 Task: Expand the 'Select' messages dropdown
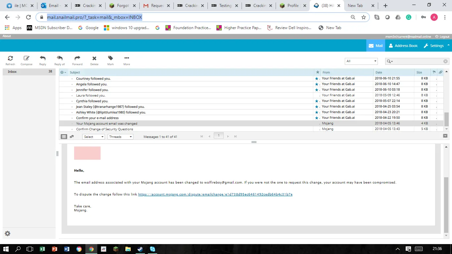pos(93,137)
